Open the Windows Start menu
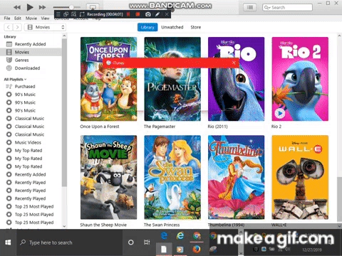Viewport: 342px width, 256px height. coord(8,242)
